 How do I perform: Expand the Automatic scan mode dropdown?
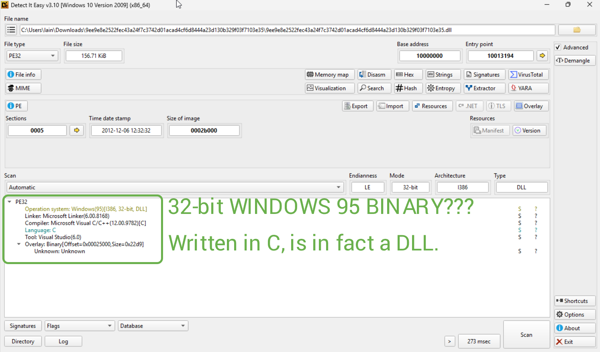click(175, 187)
